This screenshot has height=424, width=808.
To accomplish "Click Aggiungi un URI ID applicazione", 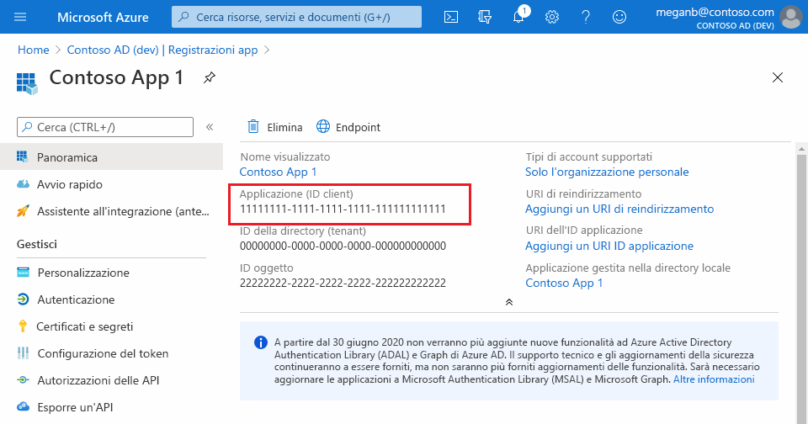I will 609,246.
